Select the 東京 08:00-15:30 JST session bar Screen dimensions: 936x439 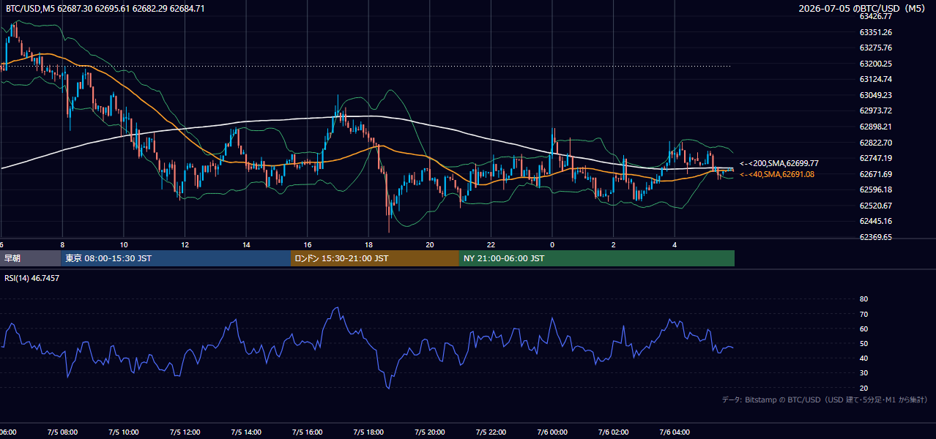(x=176, y=258)
